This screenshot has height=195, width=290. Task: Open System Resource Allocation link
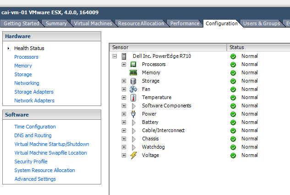[45, 170]
